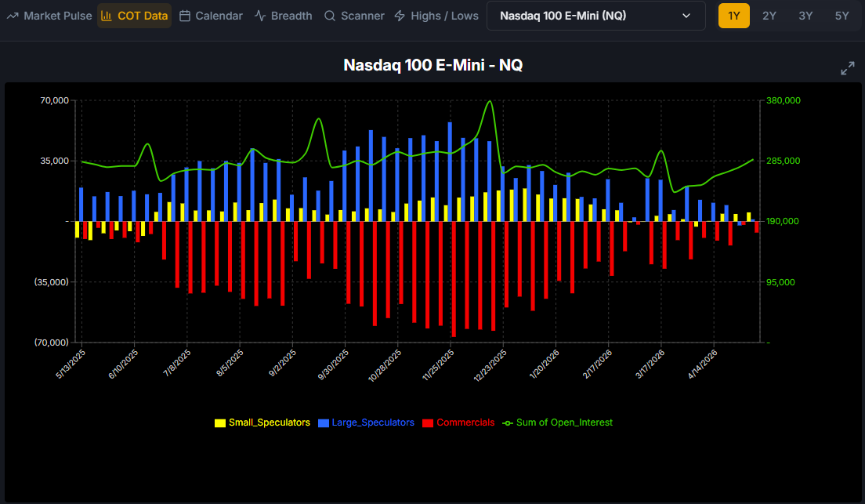Image resolution: width=865 pixels, height=504 pixels.
Task: Click the 4/14/2026 date axis label
Action: point(702,364)
